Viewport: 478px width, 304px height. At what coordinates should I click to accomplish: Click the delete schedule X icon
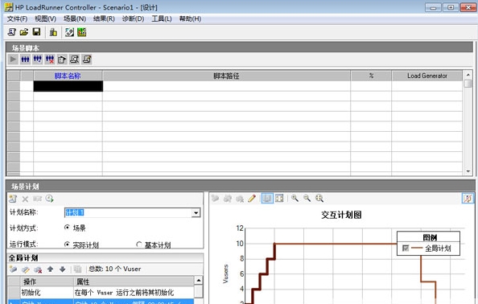tap(25, 199)
